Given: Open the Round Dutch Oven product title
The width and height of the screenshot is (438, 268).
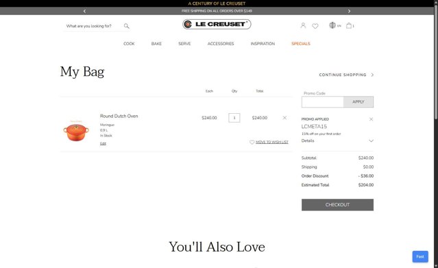Looking at the screenshot, I should coord(119,116).
